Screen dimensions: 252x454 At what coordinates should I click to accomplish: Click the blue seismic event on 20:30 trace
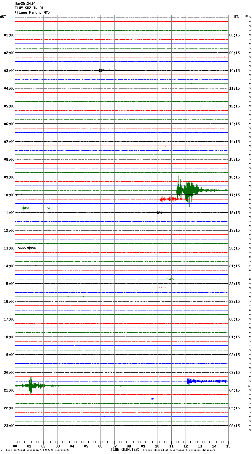pyautogui.click(x=207, y=381)
